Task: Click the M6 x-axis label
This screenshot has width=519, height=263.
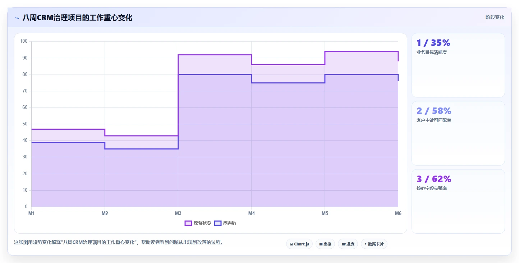Action: (398, 214)
